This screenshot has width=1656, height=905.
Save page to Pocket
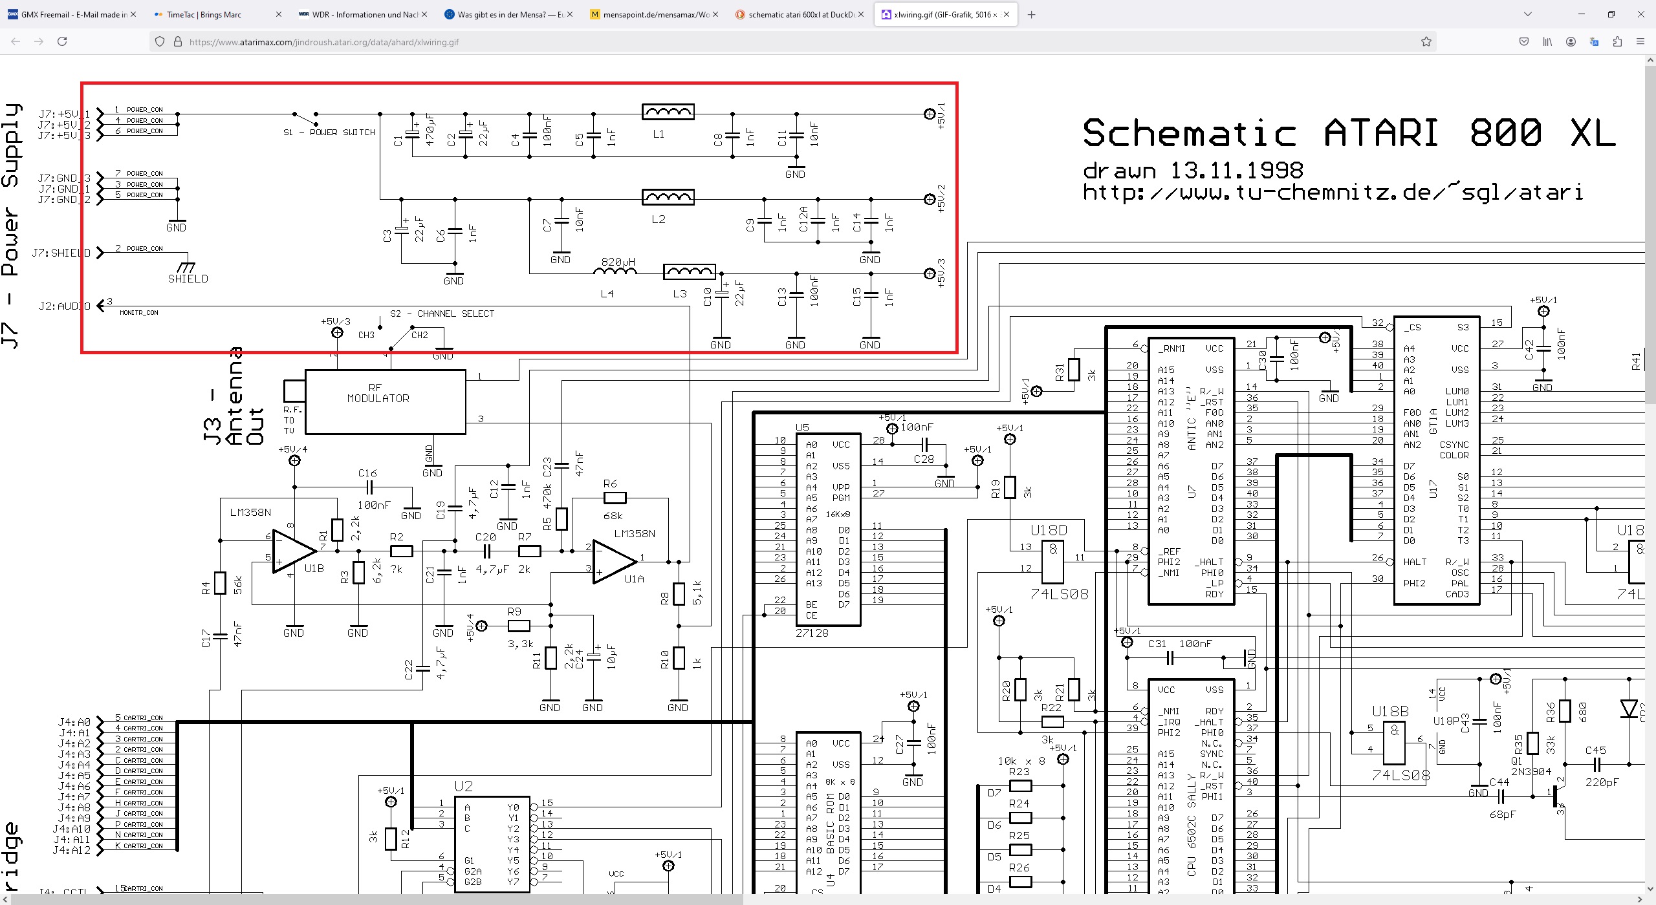tap(1524, 42)
